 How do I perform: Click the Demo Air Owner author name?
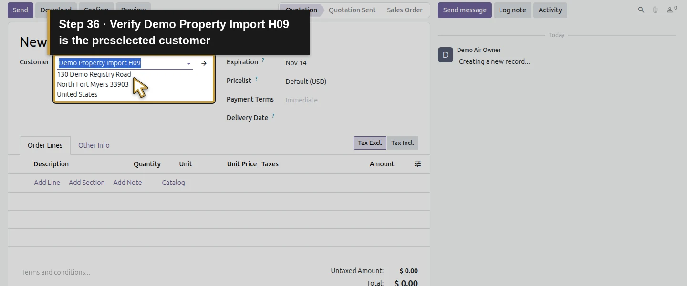click(x=479, y=50)
